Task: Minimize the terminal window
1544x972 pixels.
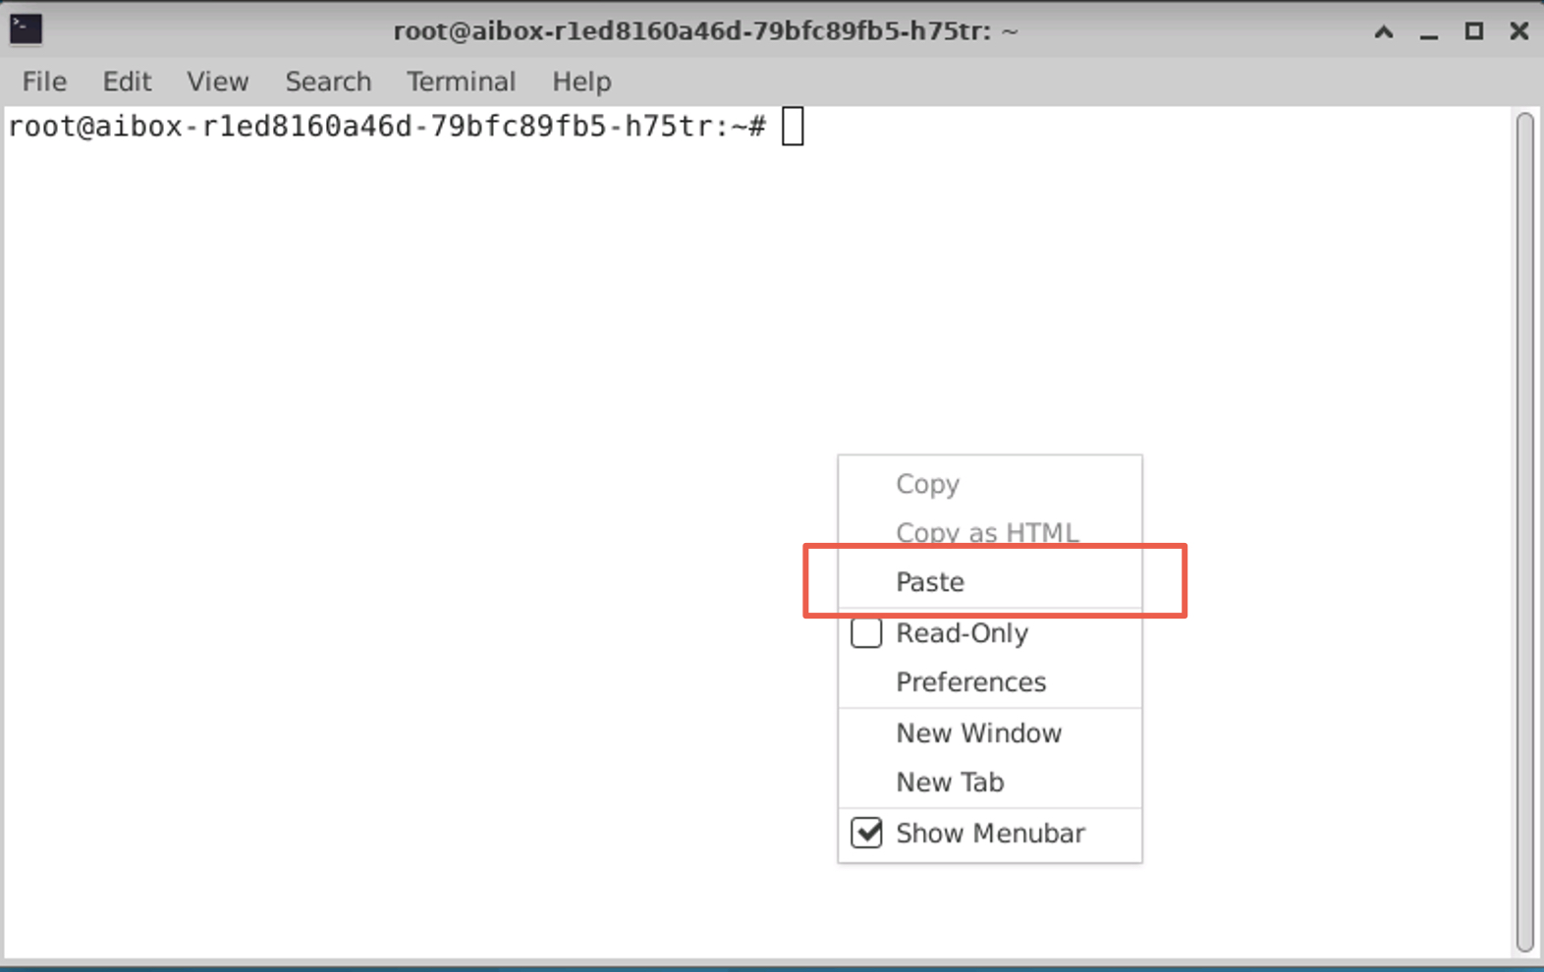Action: [x=1428, y=31]
